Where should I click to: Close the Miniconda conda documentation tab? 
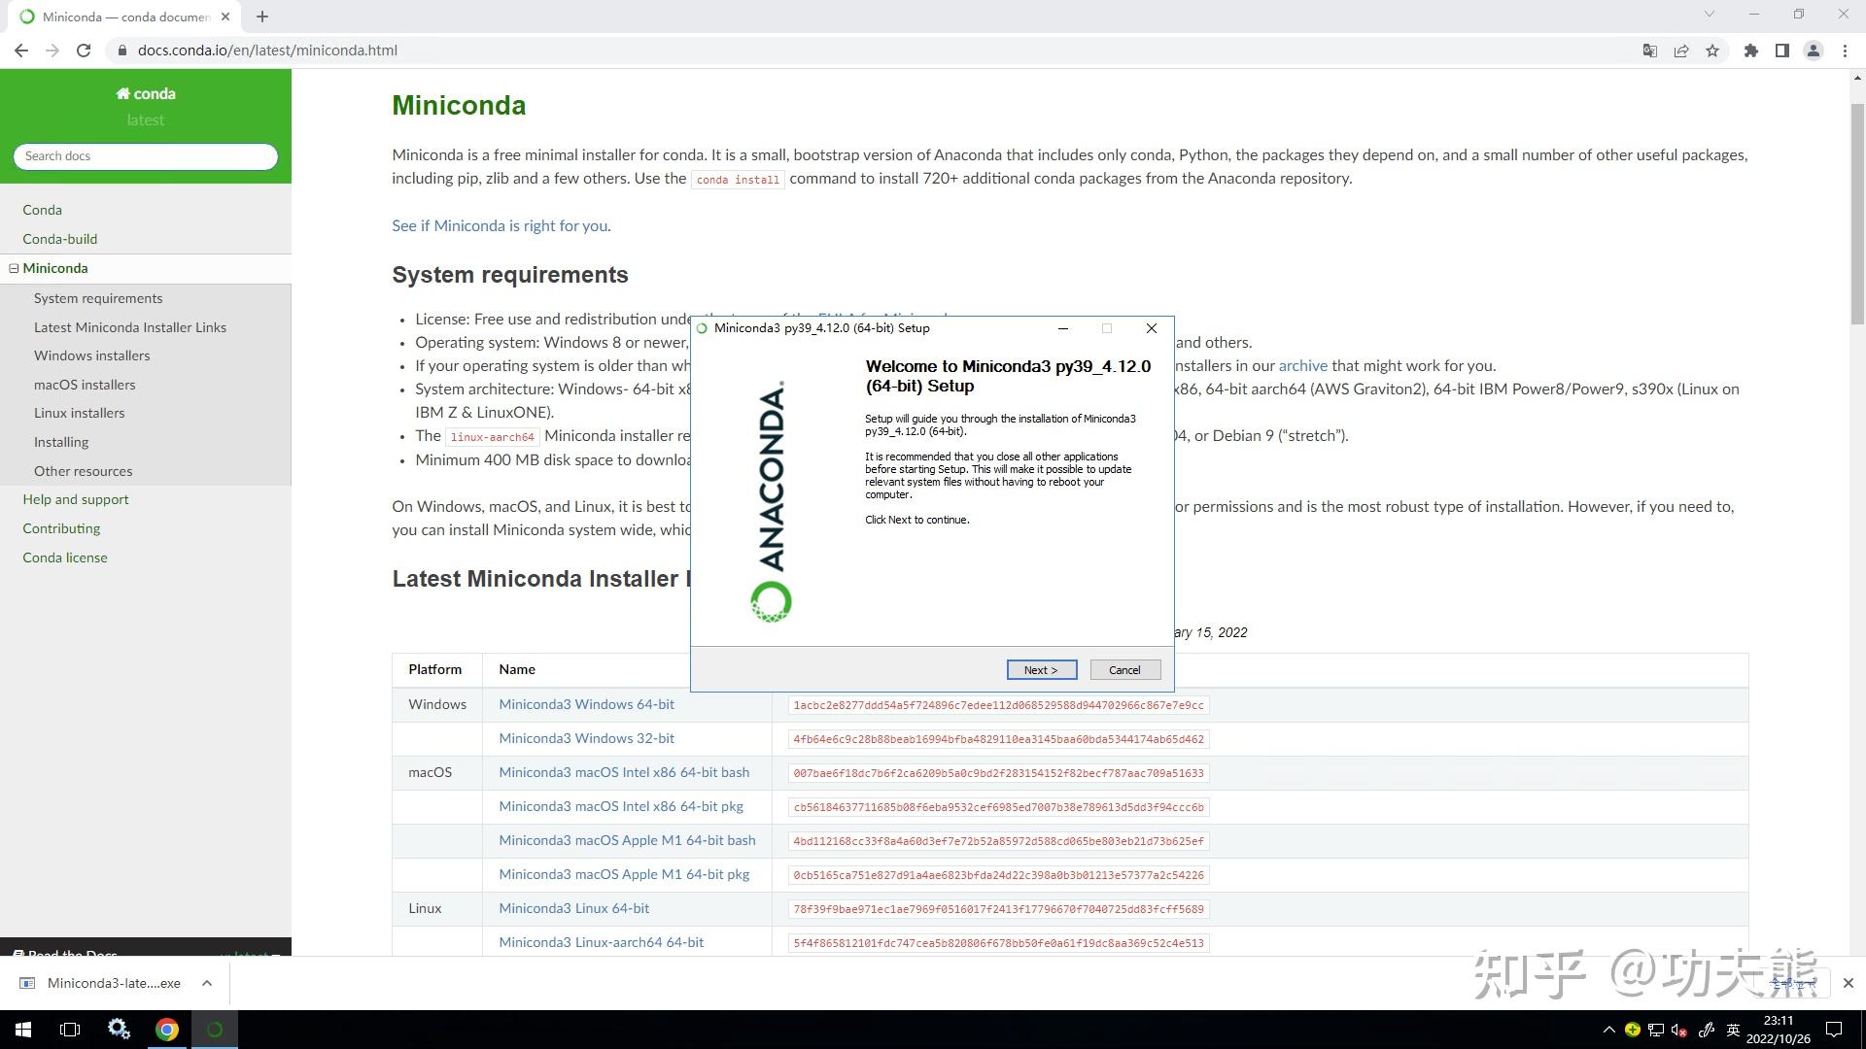tap(226, 17)
